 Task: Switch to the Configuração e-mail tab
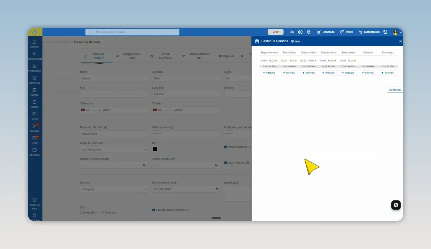point(129,56)
